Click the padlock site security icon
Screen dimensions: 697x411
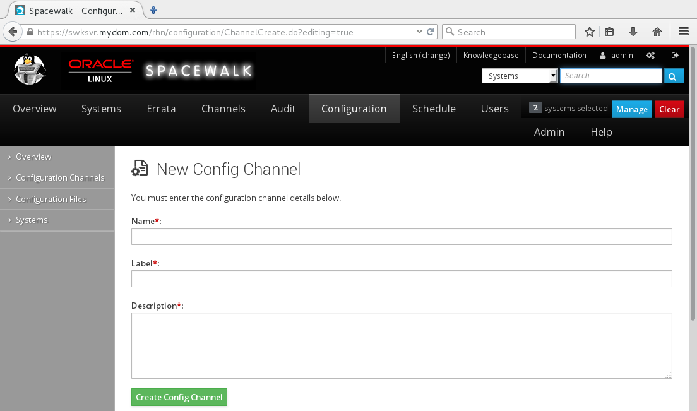[30, 32]
